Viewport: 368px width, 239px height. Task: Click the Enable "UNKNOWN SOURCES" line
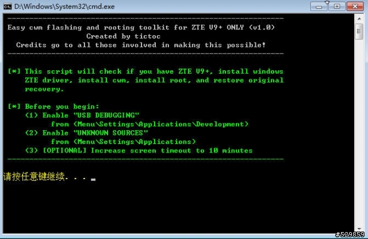[x=87, y=133]
